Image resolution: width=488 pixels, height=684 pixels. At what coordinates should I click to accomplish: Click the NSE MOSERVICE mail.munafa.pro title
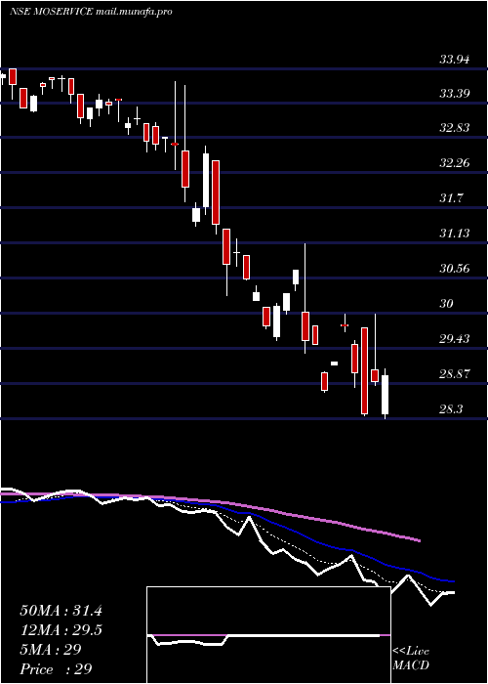[91, 12]
